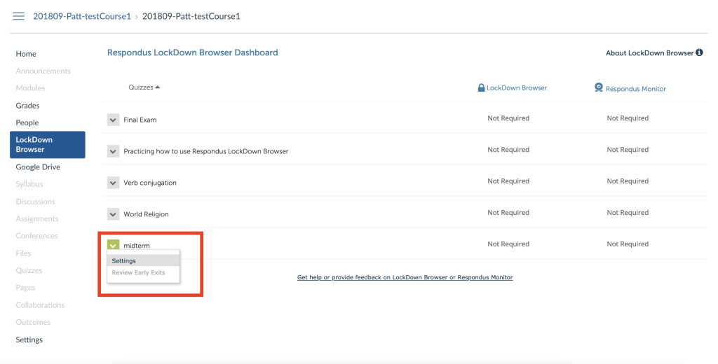Click the Final Exam quiz name

click(x=140, y=120)
